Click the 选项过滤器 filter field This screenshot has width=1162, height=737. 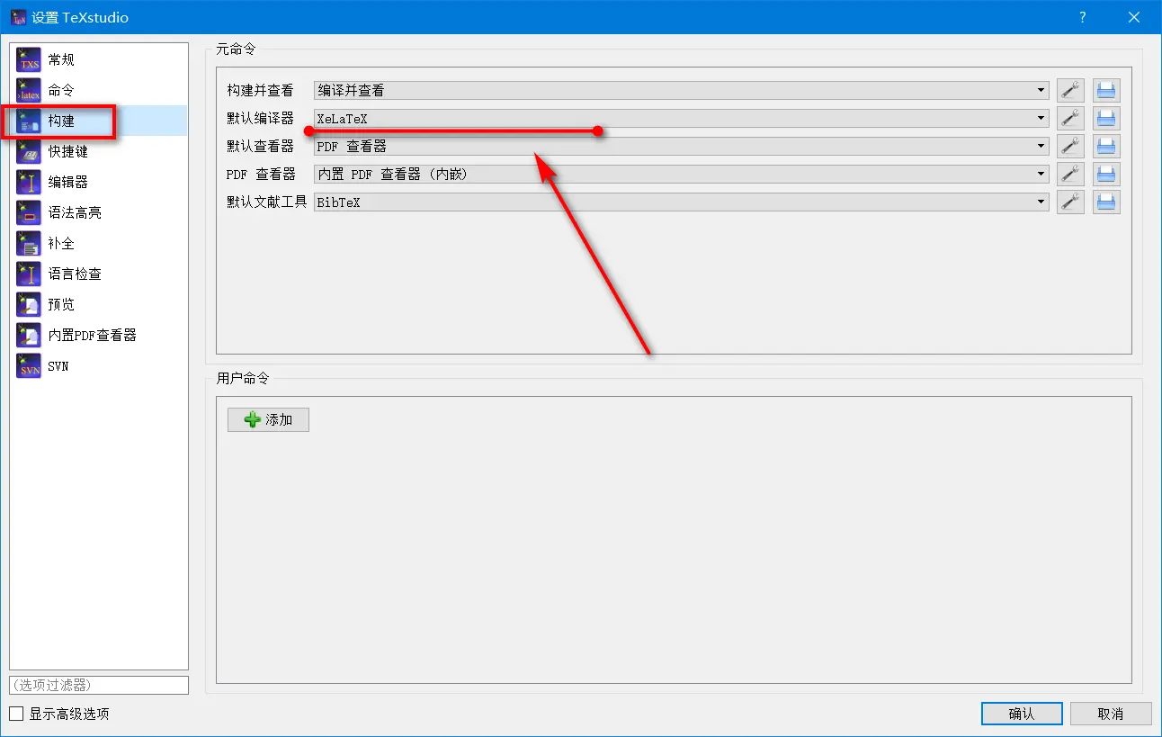point(99,685)
